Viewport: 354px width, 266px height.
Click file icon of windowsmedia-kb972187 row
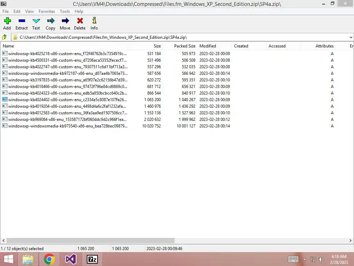pyautogui.click(x=5, y=73)
